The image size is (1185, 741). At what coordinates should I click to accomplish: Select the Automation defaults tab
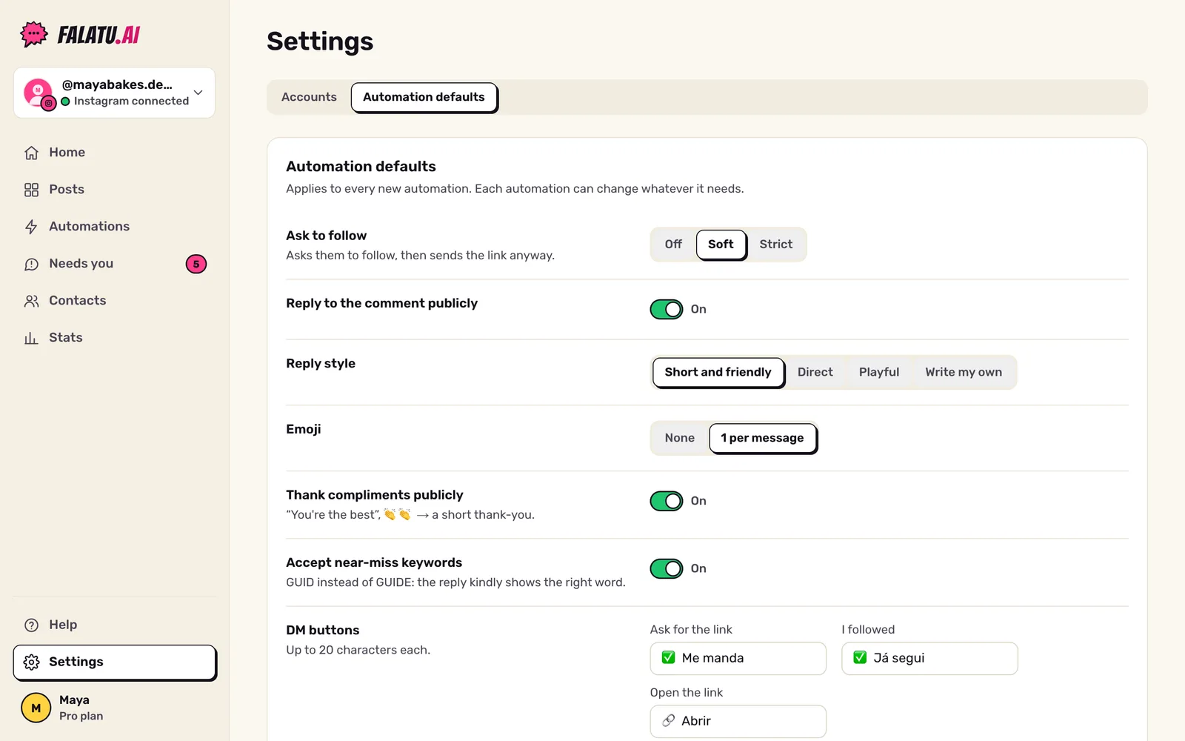point(424,98)
